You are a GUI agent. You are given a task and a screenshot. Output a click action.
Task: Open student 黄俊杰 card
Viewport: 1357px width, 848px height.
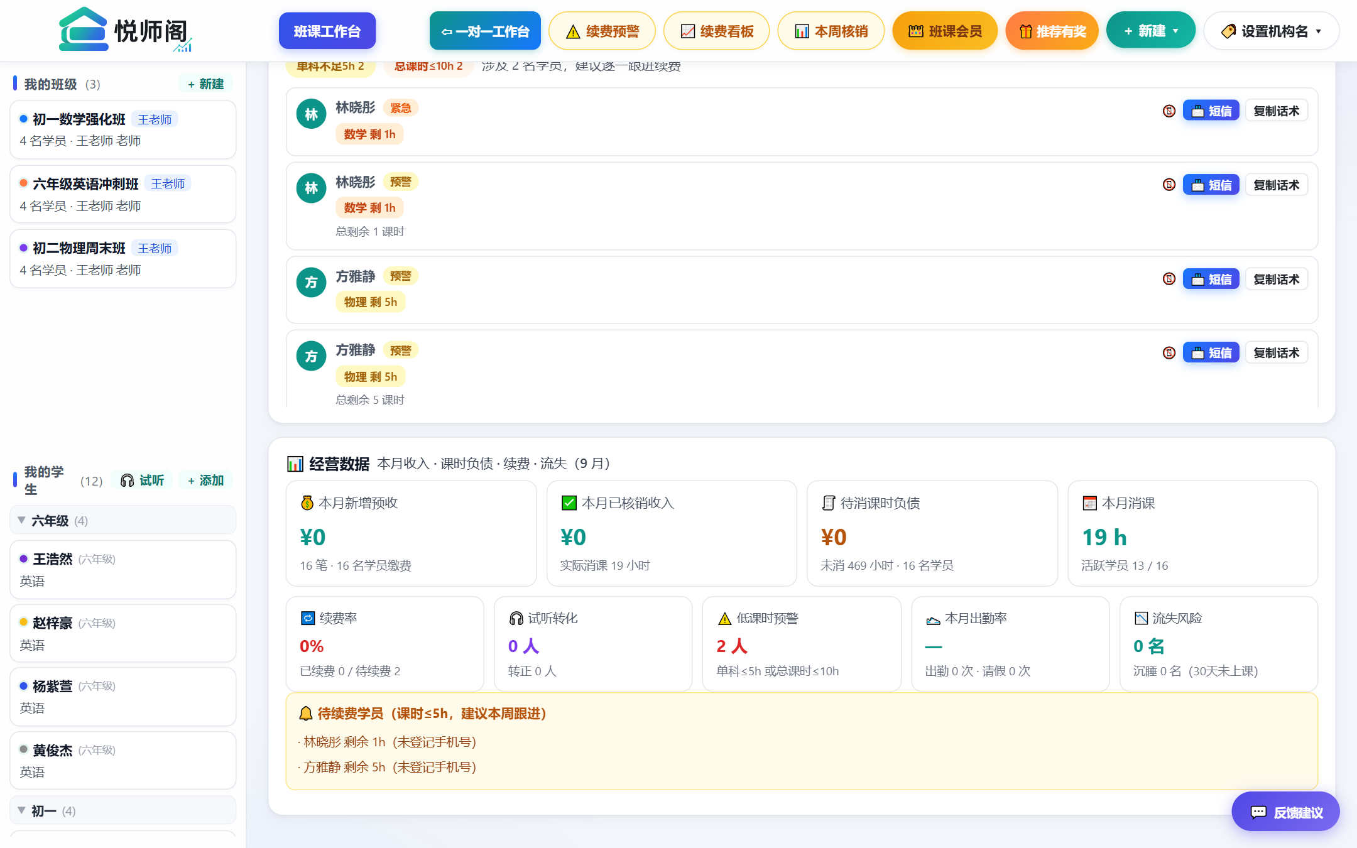[x=123, y=761]
